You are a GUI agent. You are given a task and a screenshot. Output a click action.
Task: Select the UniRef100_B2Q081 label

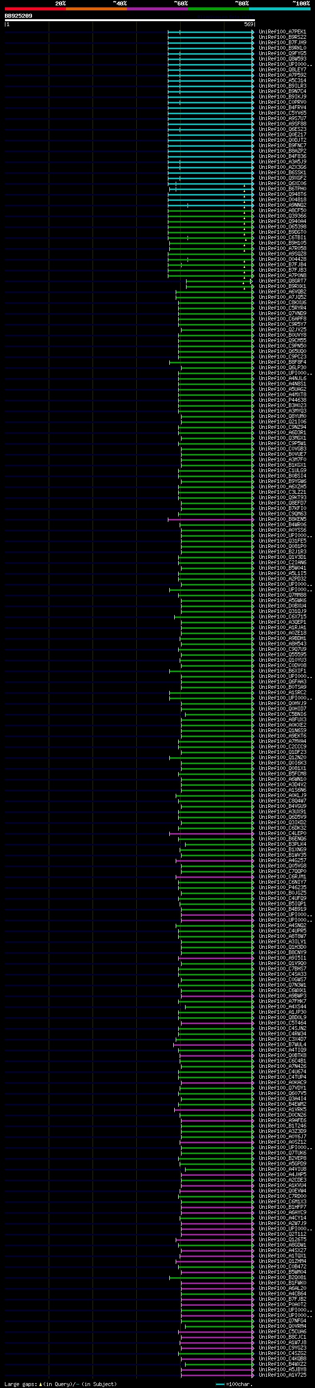[x=282, y=1278]
